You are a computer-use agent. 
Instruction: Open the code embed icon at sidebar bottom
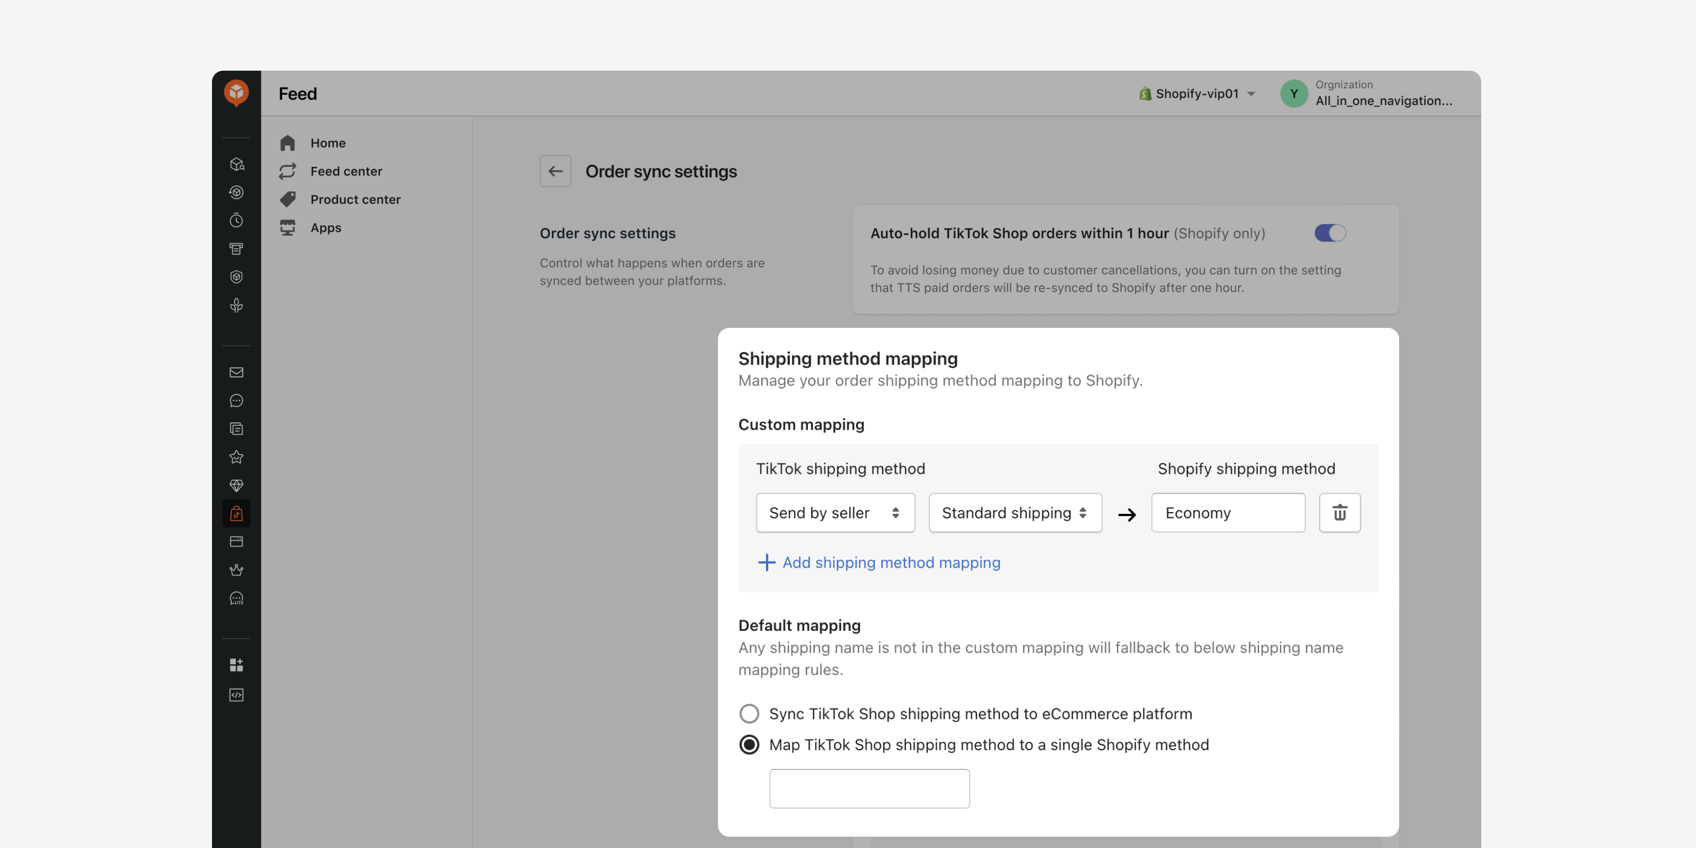pyautogui.click(x=236, y=695)
